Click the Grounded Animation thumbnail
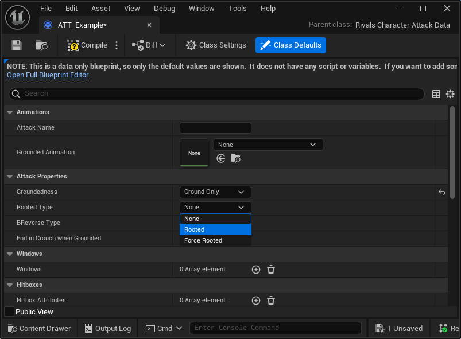This screenshot has width=461, height=339. coord(194,153)
